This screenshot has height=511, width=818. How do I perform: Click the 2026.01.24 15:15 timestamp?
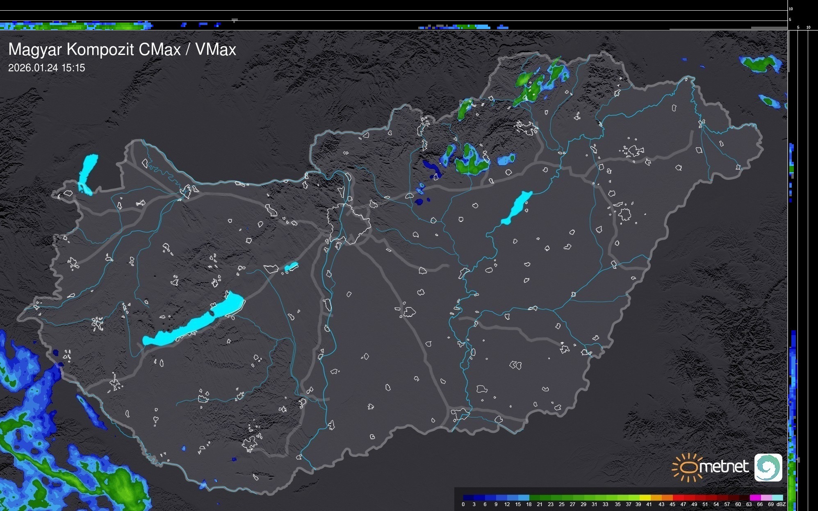(x=46, y=68)
